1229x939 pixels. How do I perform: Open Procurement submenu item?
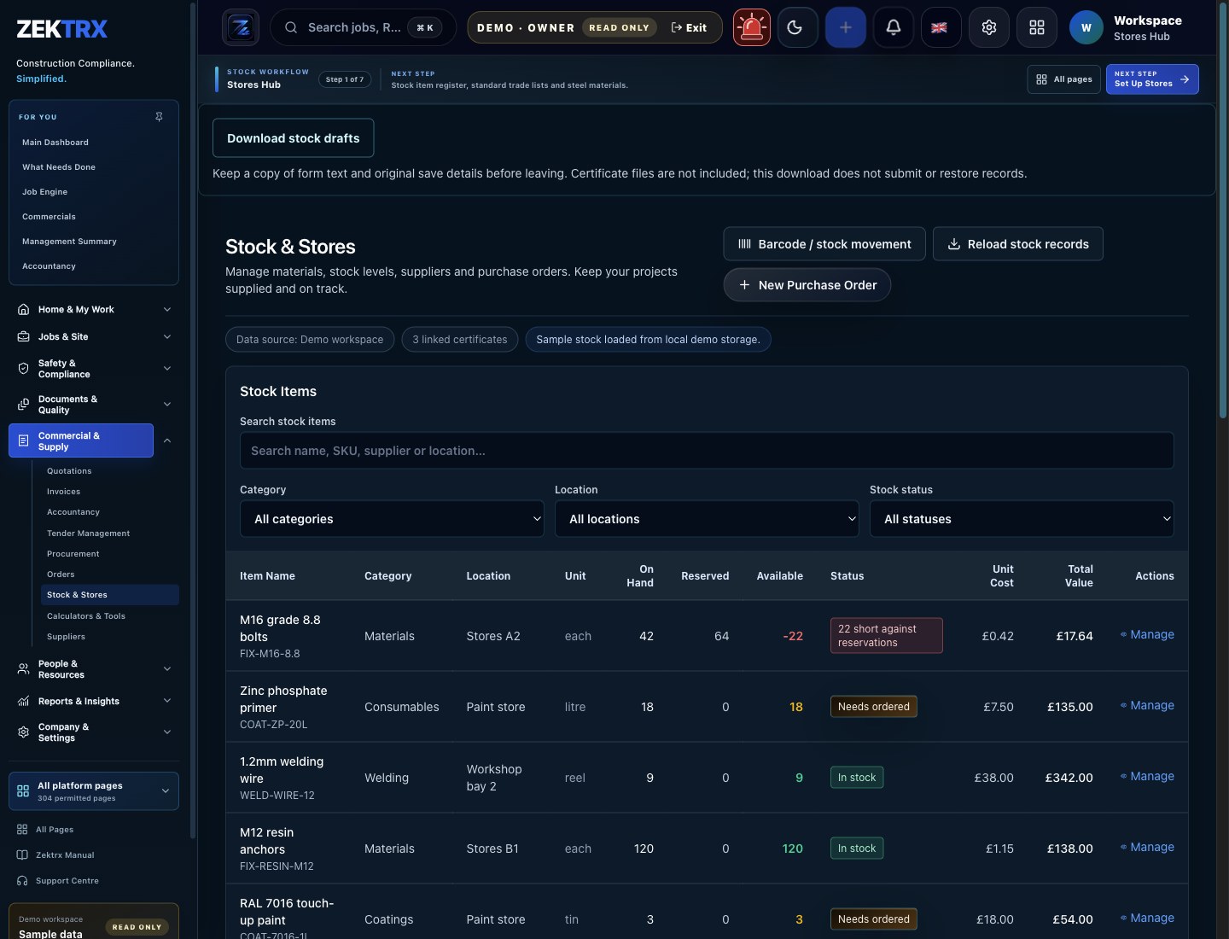coord(73,554)
